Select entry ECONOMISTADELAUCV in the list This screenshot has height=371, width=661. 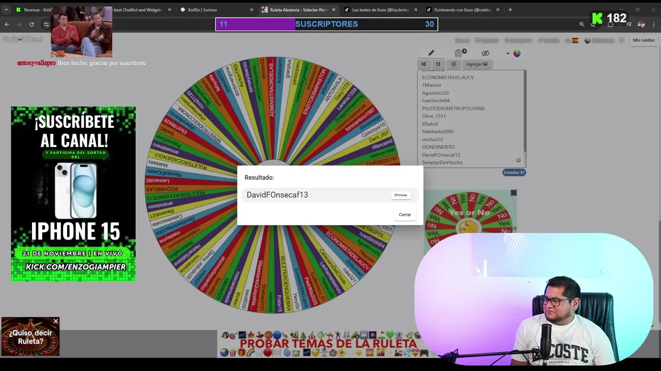[448, 77]
